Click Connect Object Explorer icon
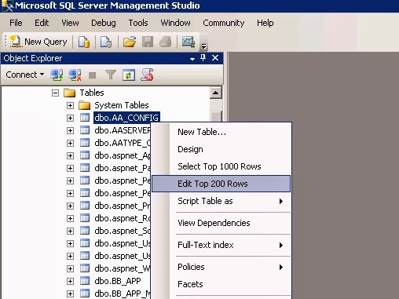This screenshot has width=399, height=299. (x=57, y=75)
